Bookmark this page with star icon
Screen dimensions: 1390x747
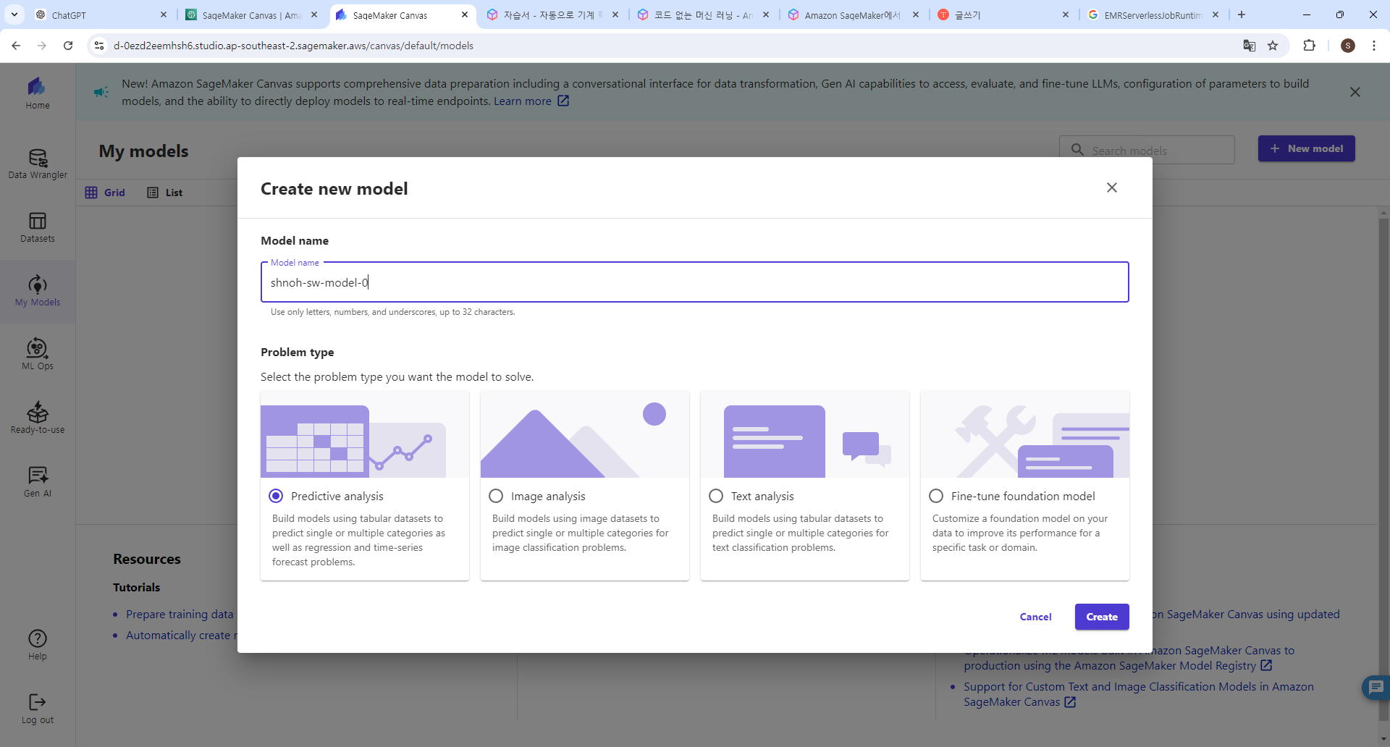pos(1273,46)
